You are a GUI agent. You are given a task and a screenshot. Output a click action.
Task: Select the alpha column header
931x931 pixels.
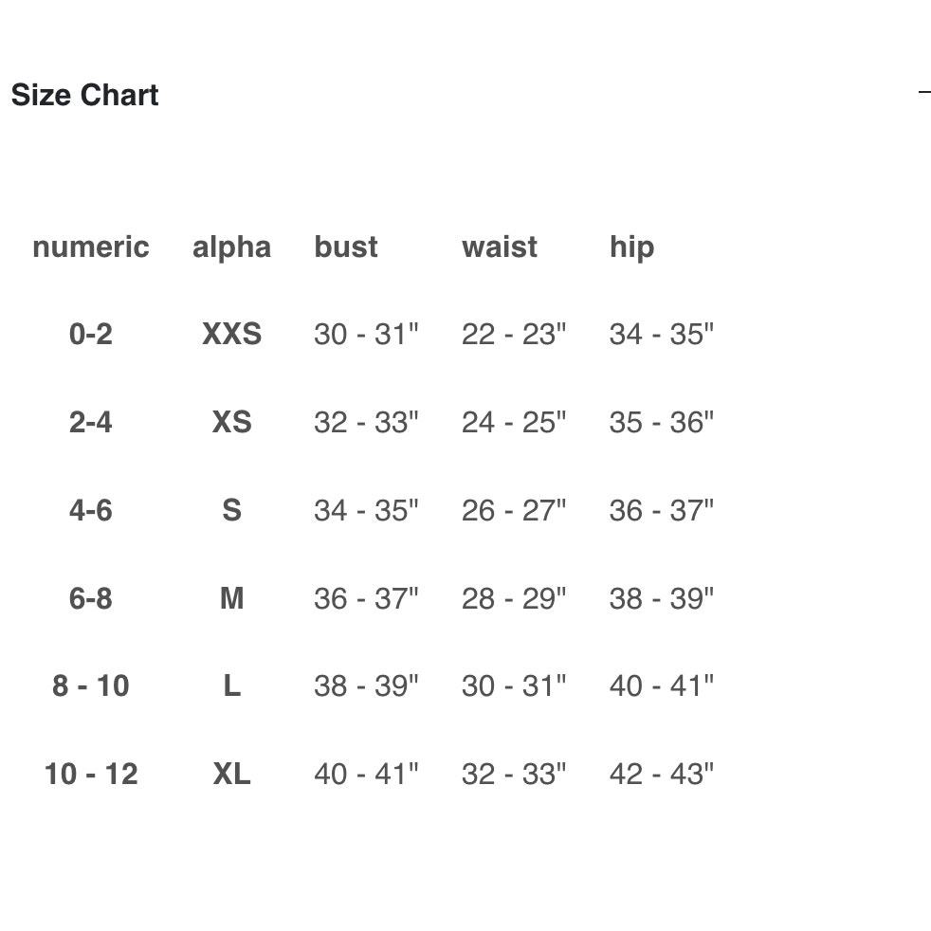(x=231, y=248)
